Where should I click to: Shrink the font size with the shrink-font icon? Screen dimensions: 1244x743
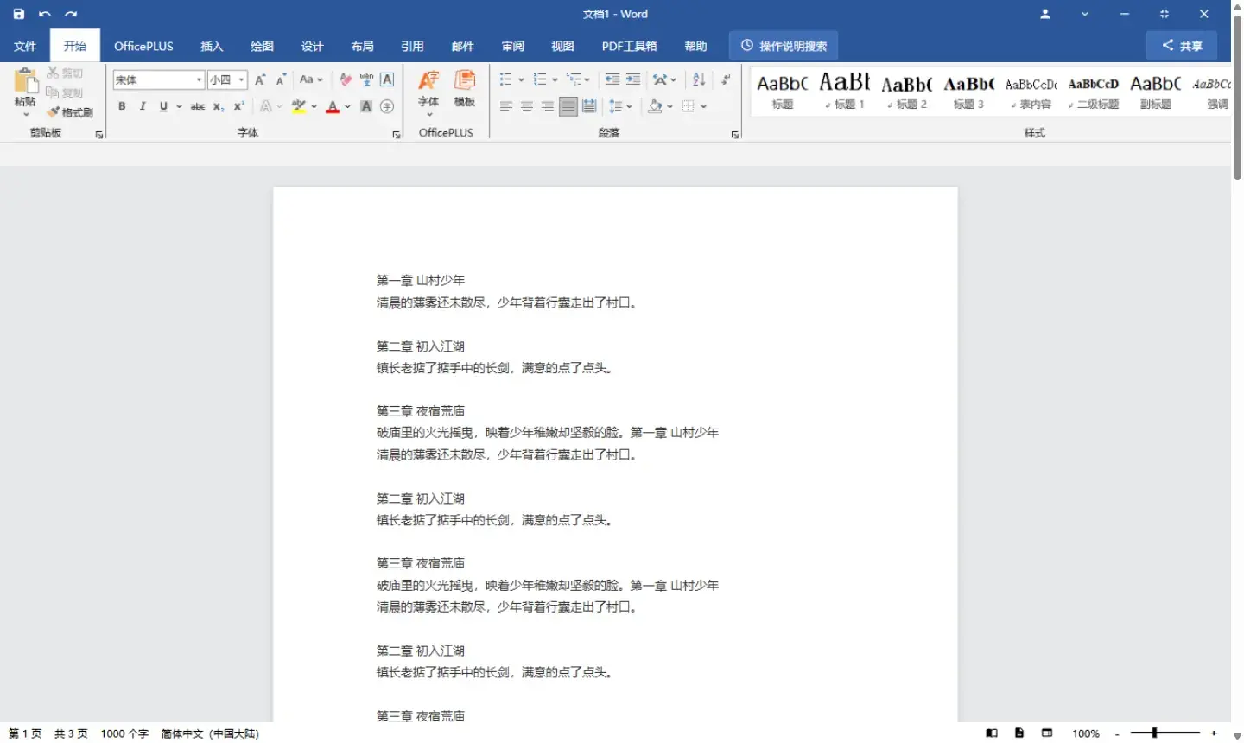281,79
